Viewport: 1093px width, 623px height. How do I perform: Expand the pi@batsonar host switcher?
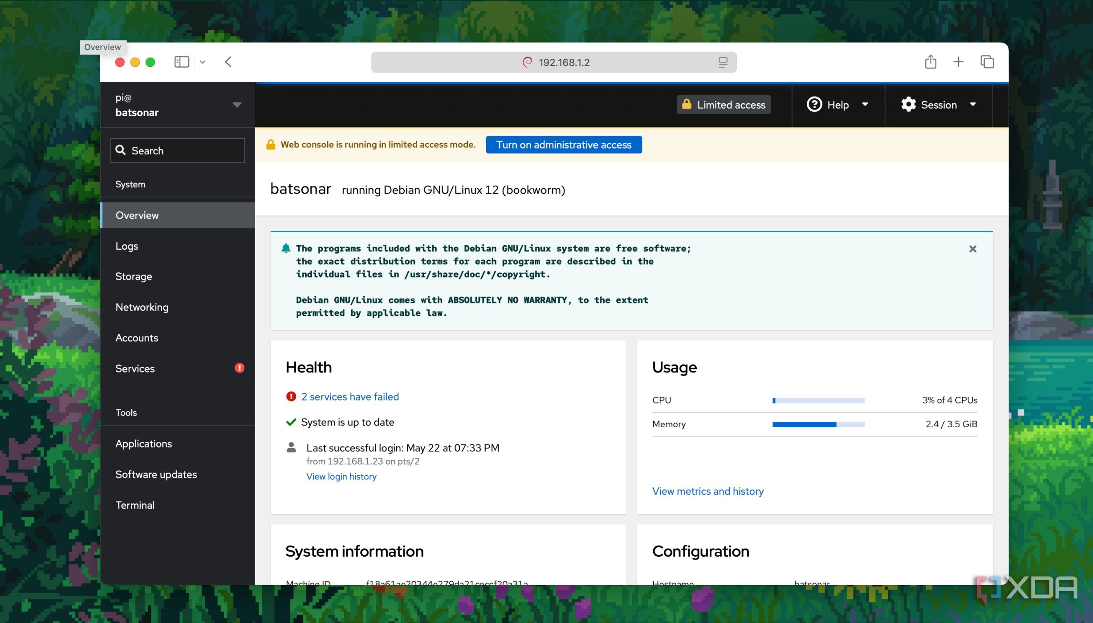tap(178, 105)
